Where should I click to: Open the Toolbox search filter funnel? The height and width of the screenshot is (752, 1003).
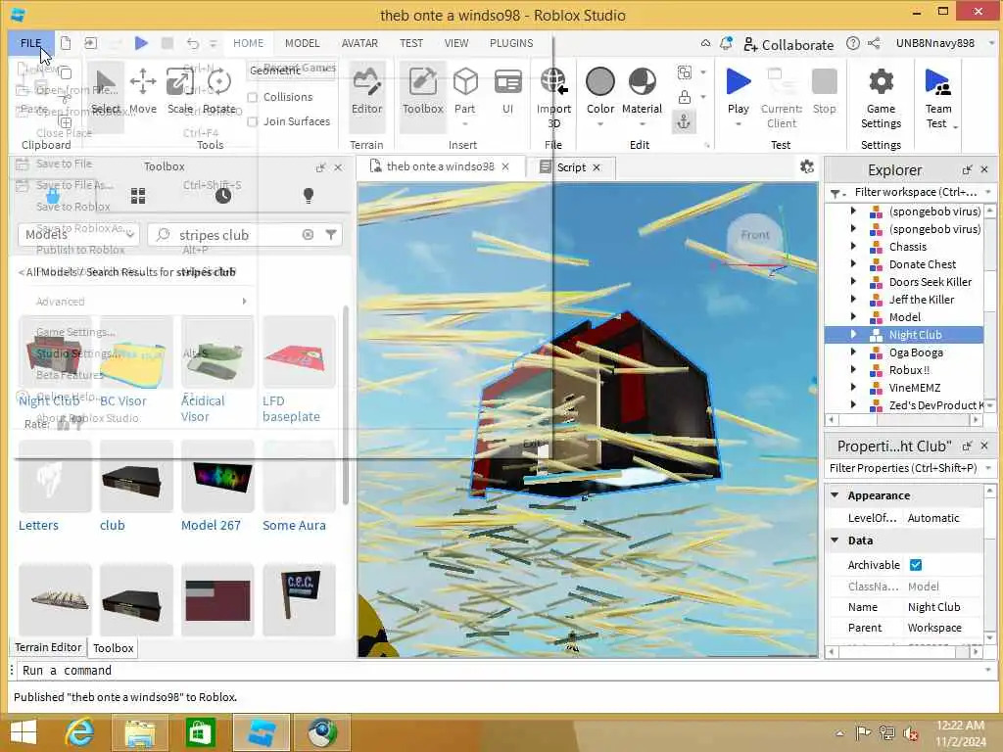331,235
